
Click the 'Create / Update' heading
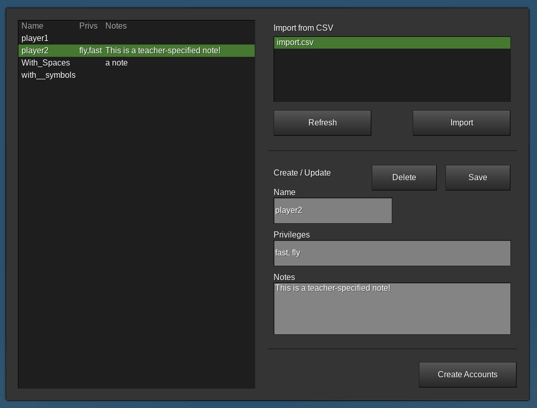click(302, 173)
